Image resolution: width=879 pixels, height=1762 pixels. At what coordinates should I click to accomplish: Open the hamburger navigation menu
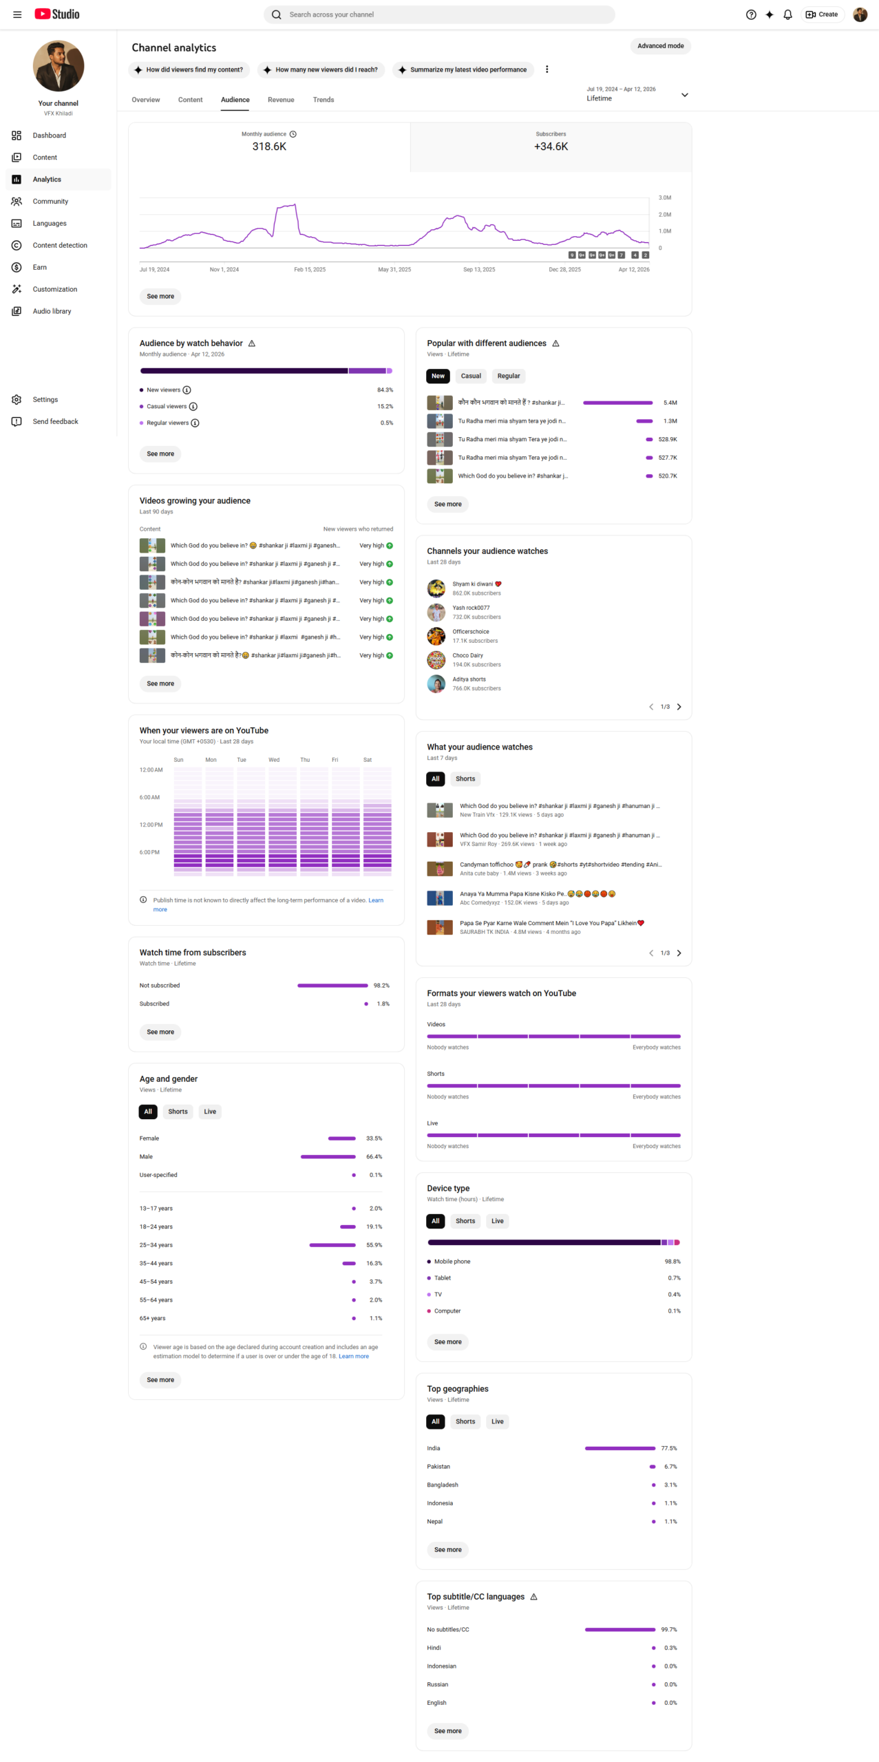pyautogui.click(x=17, y=14)
